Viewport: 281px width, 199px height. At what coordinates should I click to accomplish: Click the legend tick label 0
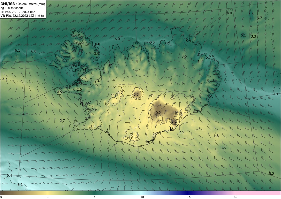(1, 197)
